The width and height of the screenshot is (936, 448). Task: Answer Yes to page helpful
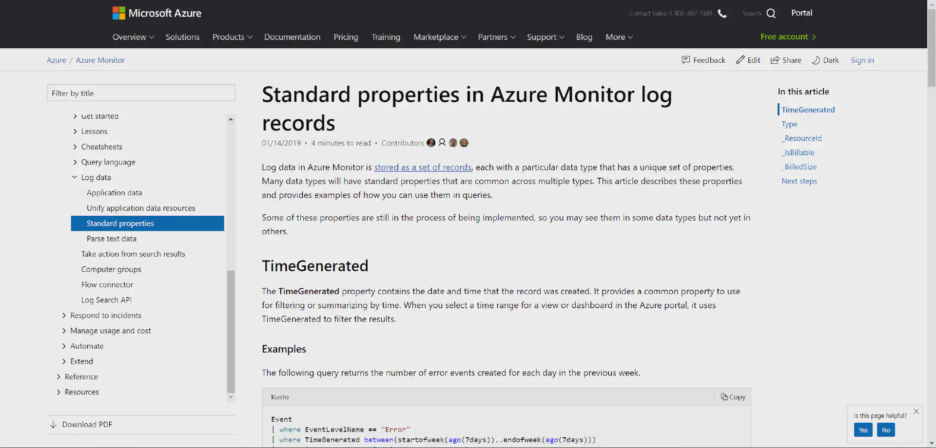pos(863,430)
